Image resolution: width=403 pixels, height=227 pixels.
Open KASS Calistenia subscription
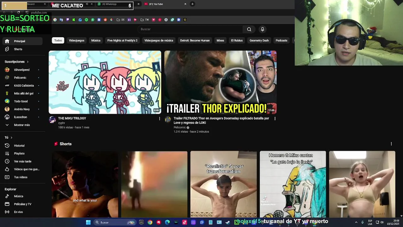22,85
